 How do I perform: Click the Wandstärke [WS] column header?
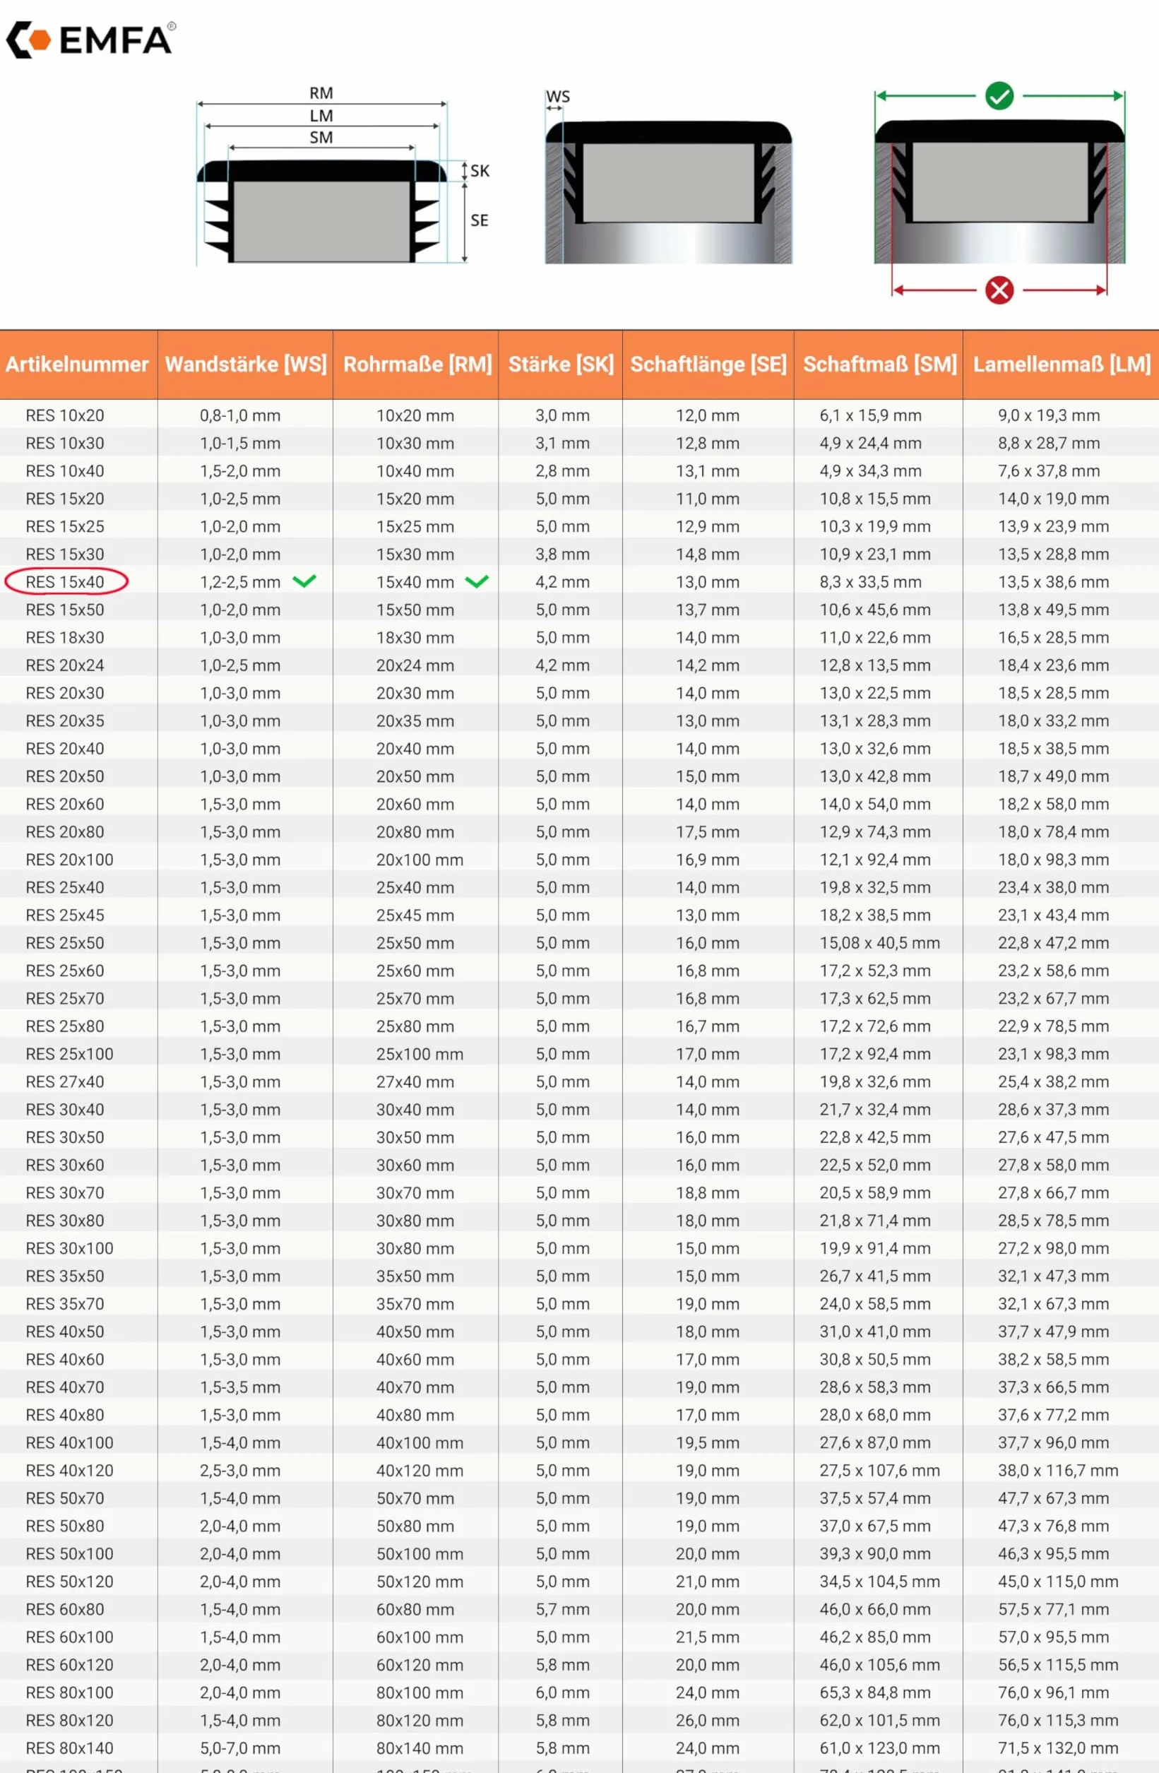pos(246,364)
